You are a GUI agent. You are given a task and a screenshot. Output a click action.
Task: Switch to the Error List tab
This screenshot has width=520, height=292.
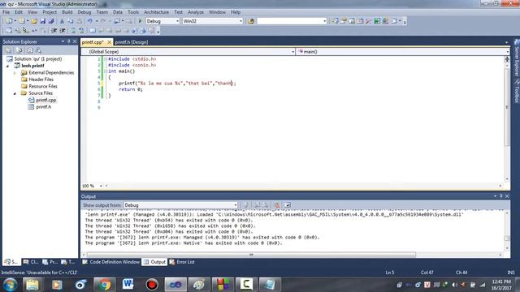(182, 262)
